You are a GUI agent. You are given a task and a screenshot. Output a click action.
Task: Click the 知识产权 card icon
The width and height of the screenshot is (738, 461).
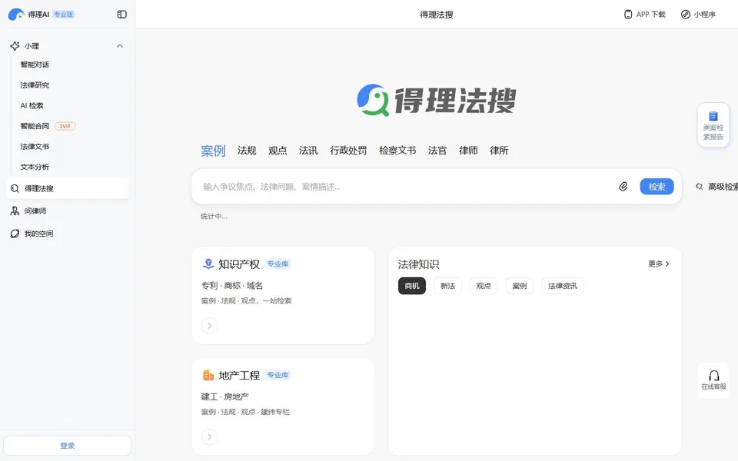pyautogui.click(x=208, y=264)
